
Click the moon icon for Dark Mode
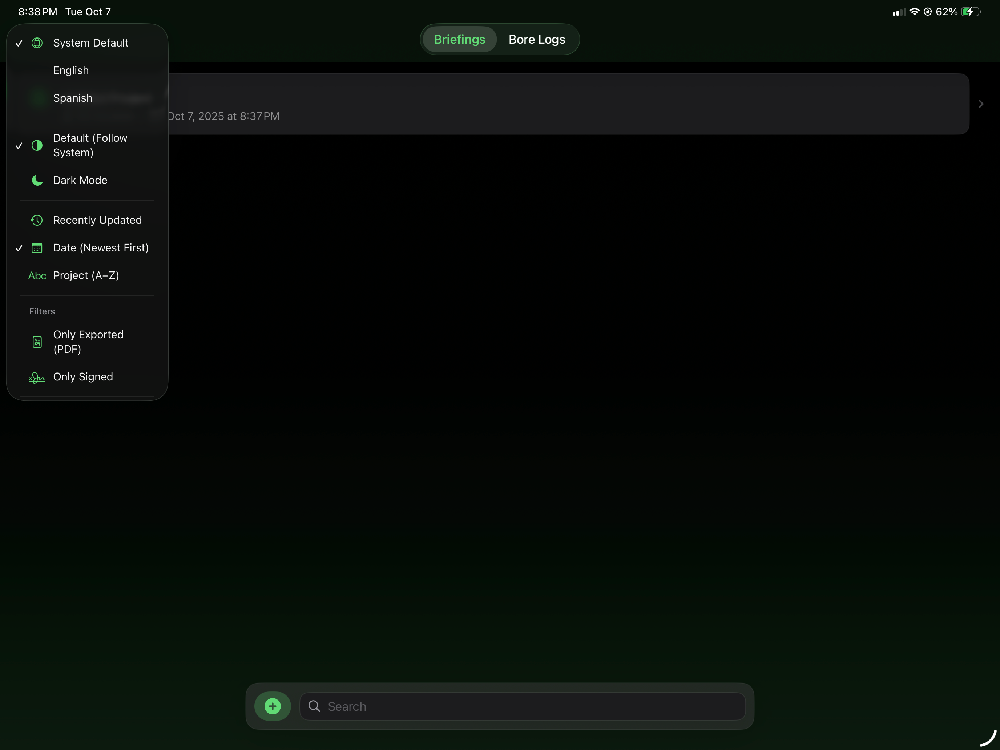coord(37,180)
